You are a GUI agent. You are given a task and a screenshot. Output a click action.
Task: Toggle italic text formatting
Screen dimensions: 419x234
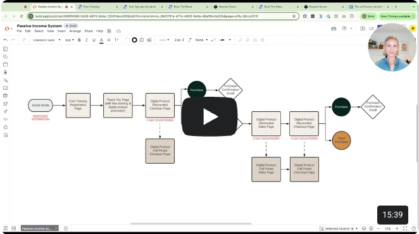86,40
